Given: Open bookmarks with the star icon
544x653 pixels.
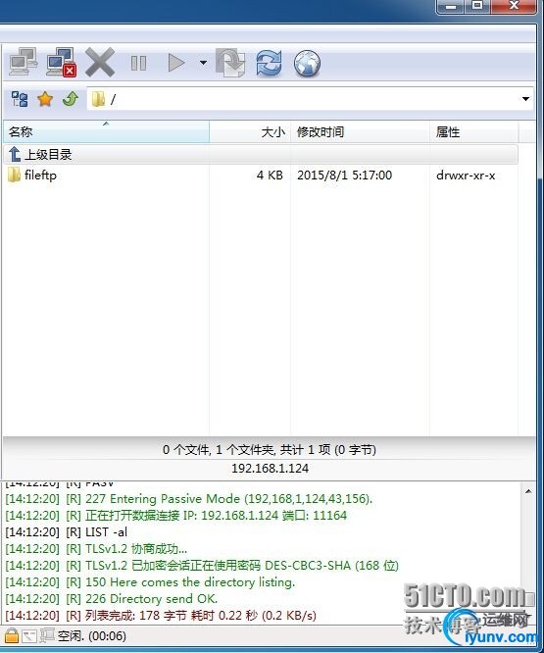Looking at the screenshot, I should tap(45, 99).
